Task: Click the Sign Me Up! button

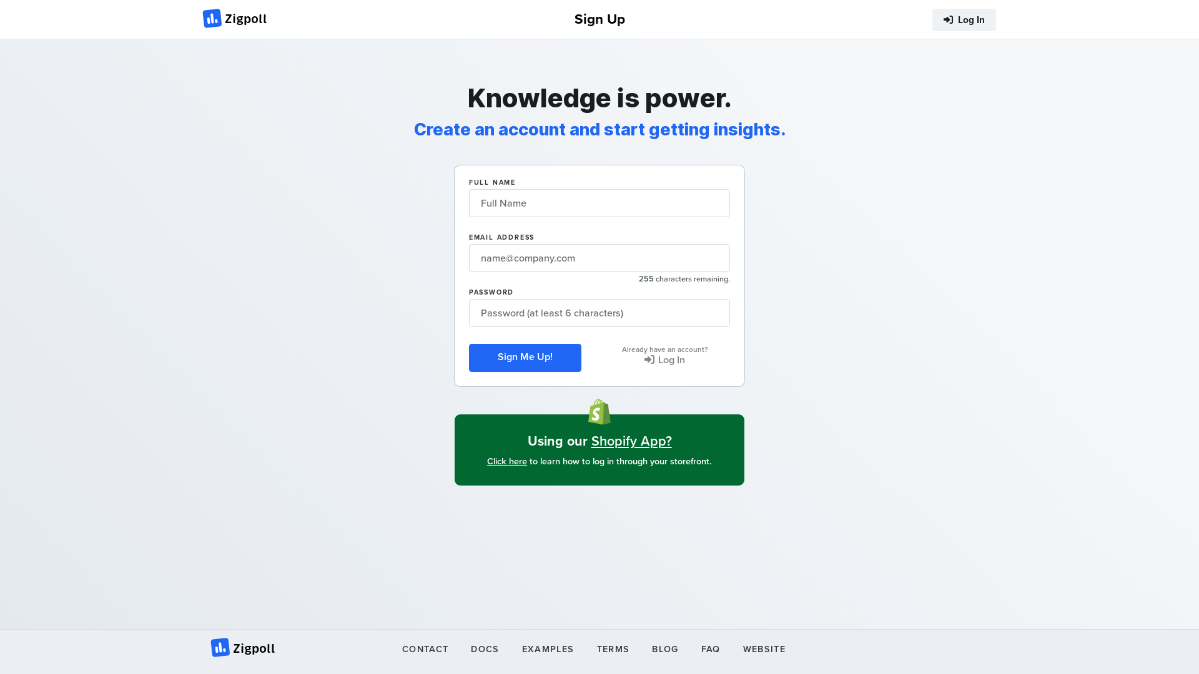Action: [x=525, y=358]
